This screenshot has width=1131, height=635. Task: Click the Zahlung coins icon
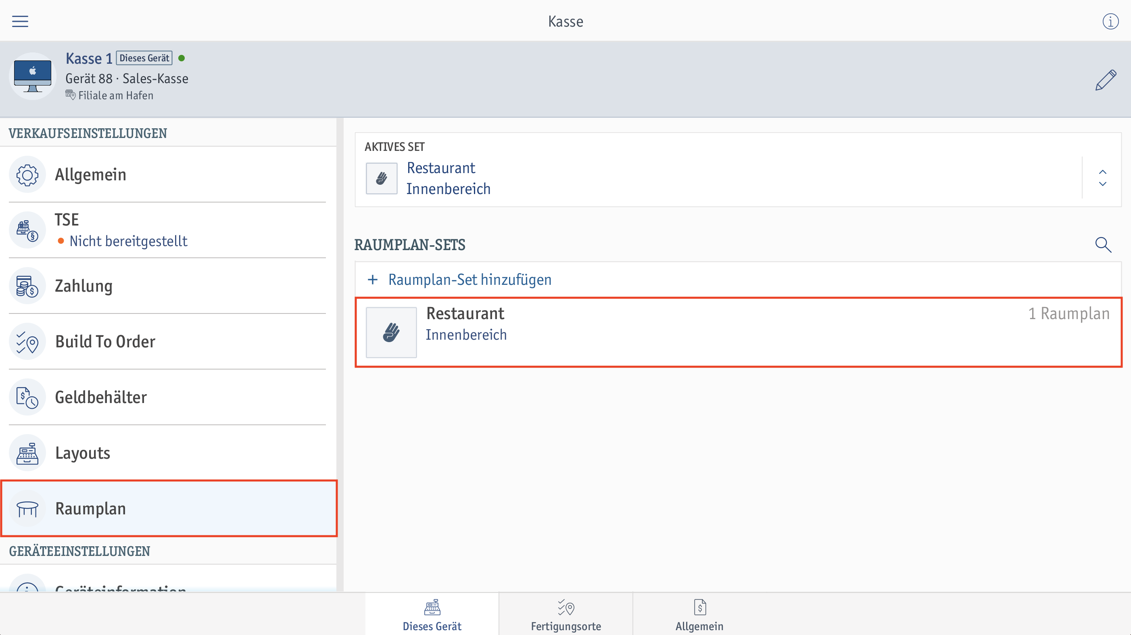[x=27, y=286]
